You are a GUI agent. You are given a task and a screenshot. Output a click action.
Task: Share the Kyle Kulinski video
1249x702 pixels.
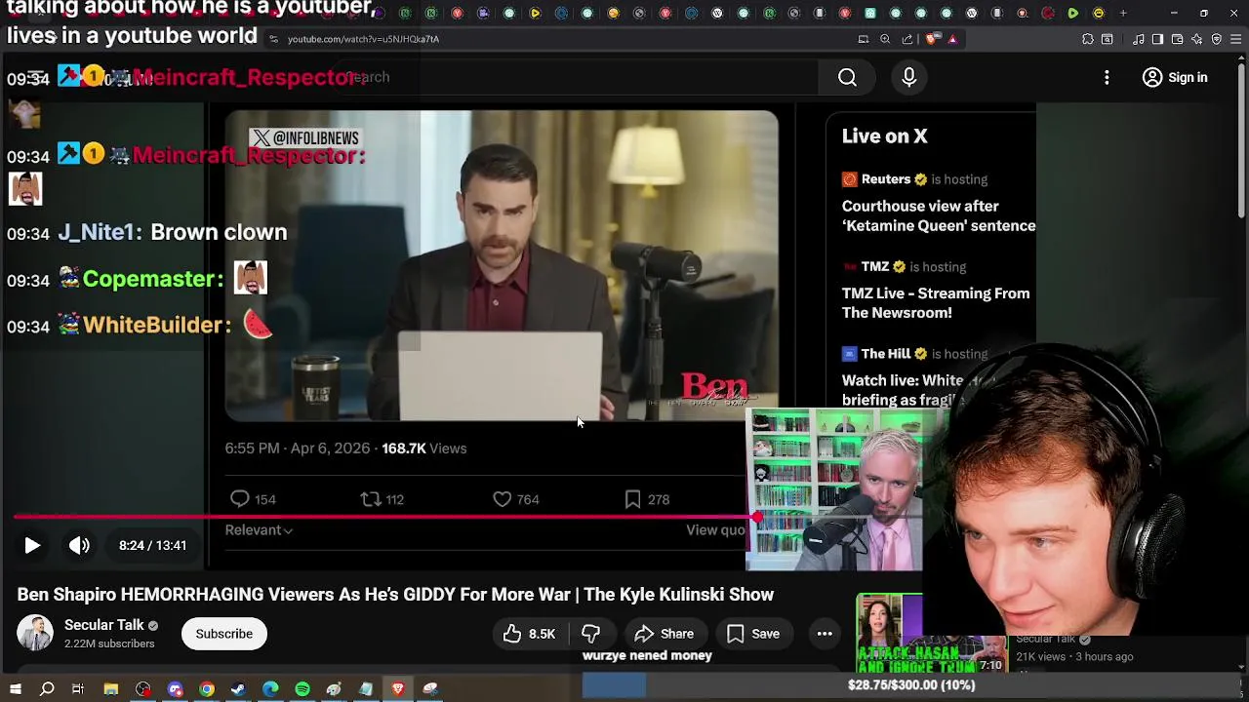click(x=665, y=634)
